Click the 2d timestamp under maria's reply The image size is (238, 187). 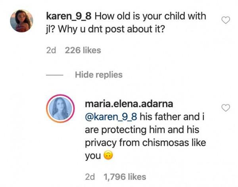tap(90, 177)
